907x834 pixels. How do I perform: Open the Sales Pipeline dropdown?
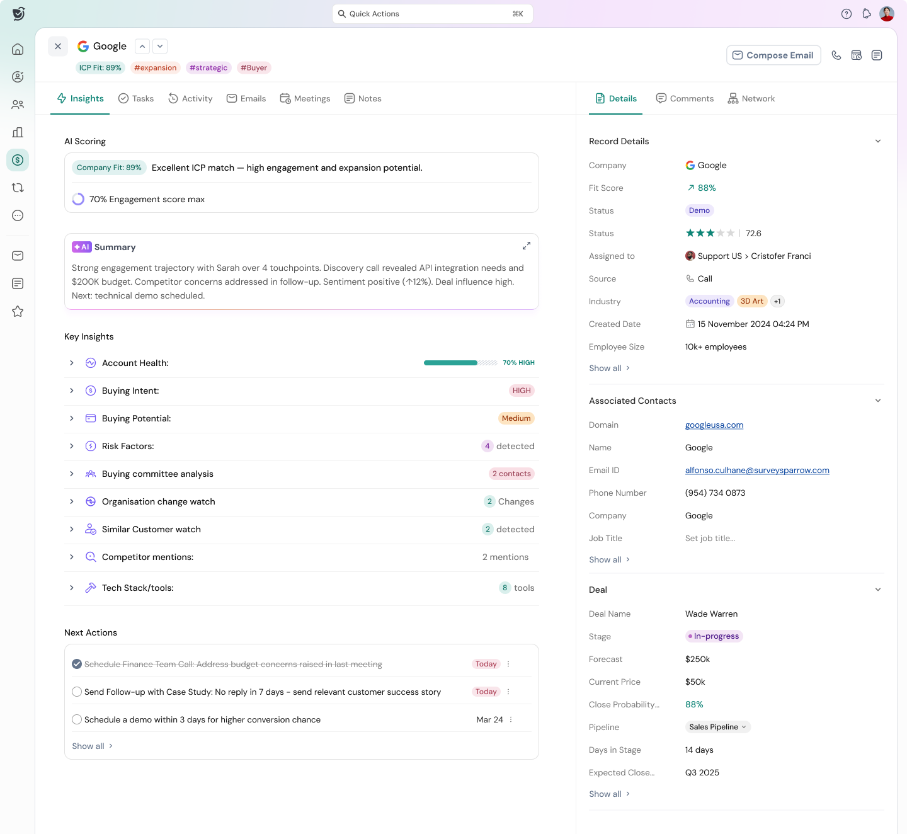click(x=718, y=727)
